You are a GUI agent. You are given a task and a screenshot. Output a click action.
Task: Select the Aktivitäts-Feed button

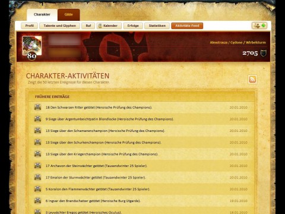[x=187, y=26]
